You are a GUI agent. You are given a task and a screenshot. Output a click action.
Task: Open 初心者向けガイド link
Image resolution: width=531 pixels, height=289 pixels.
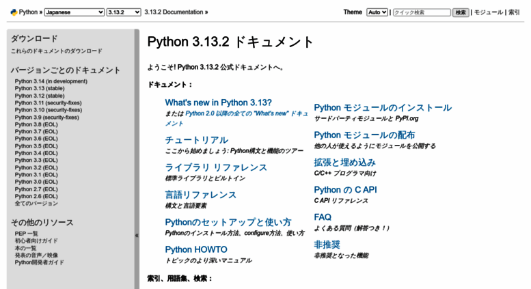pos(36,241)
